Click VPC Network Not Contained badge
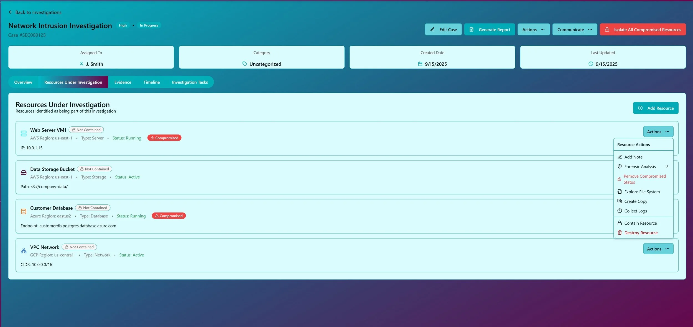Viewport: 693px width, 327px height. point(79,247)
